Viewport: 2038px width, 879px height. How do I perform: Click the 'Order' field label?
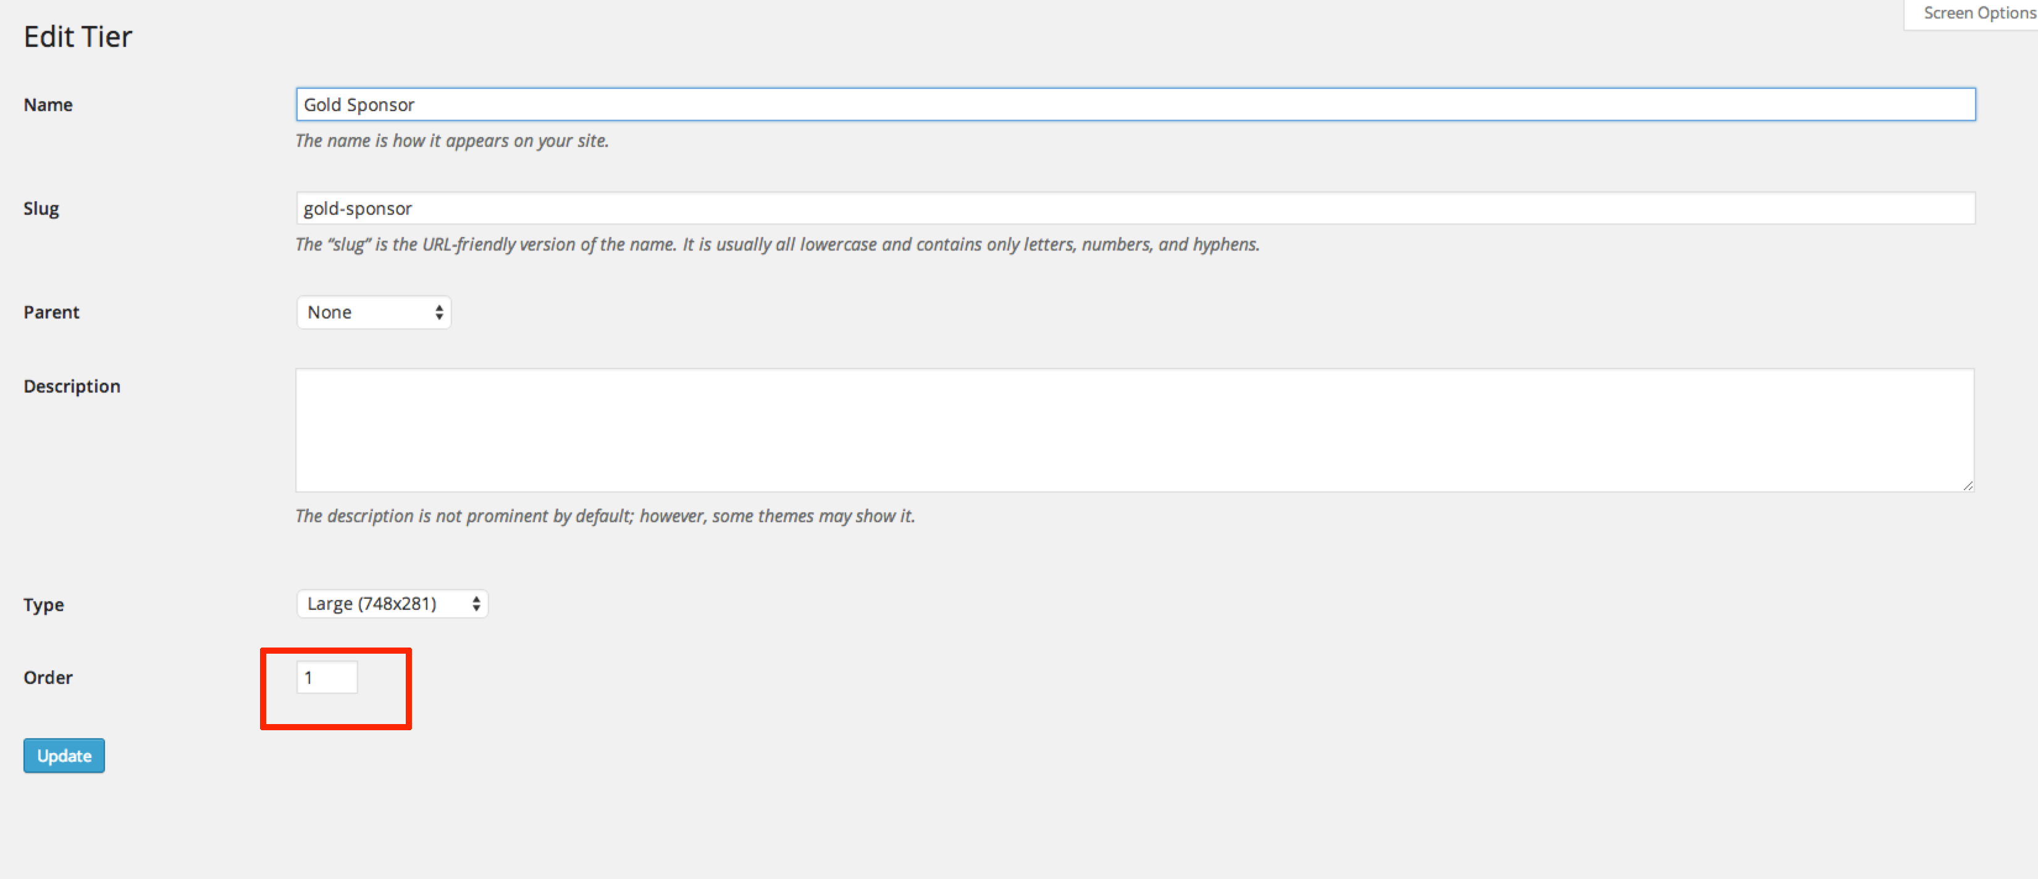48,677
